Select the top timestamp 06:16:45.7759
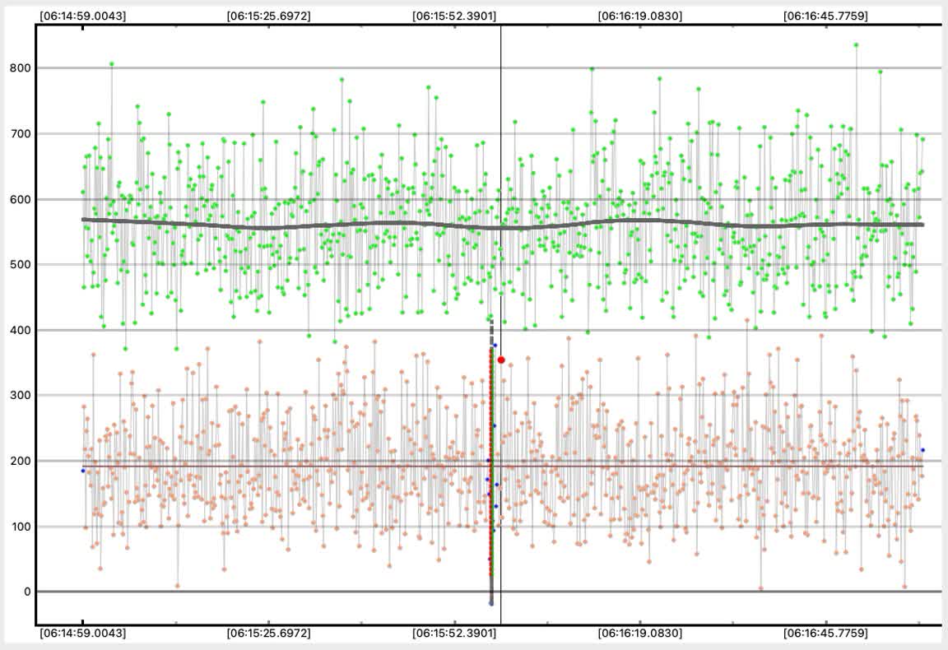 click(825, 16)
